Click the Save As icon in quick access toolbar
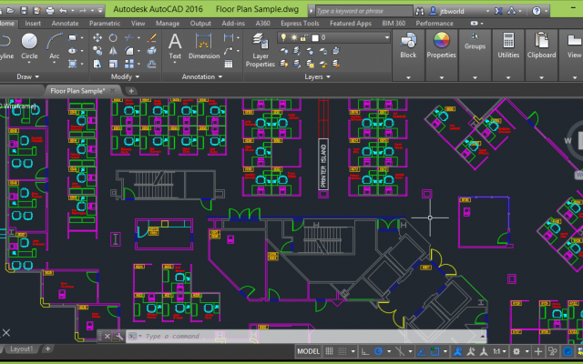This screenshot has width=583, height=364. coord(36,10)
